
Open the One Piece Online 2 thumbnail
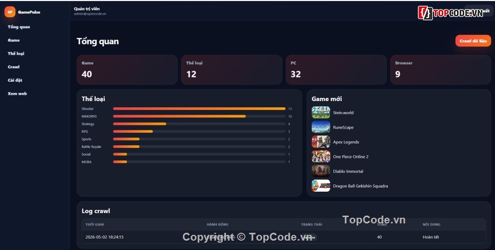[x=321, y=156]
